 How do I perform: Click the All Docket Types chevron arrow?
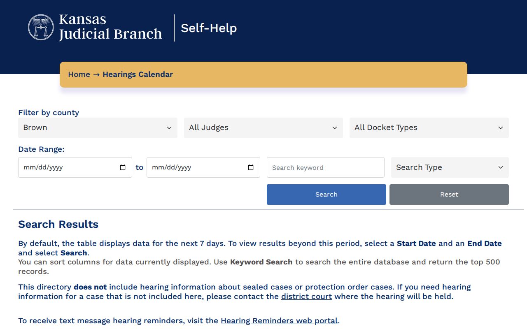click(x=501, y=128)
